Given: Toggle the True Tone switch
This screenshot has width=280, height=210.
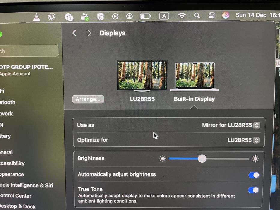Looking at the screenshot, I should [x=253, y=190].
